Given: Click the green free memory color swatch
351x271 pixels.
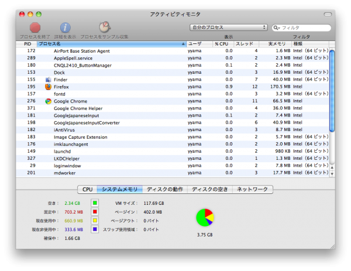Looking at the screenshot, I should pyautogui.click(x=95, y=203).
